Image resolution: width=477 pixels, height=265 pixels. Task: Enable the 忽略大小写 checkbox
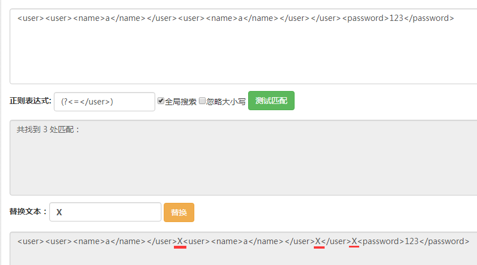pyautogui.click(x=202, y=101)
